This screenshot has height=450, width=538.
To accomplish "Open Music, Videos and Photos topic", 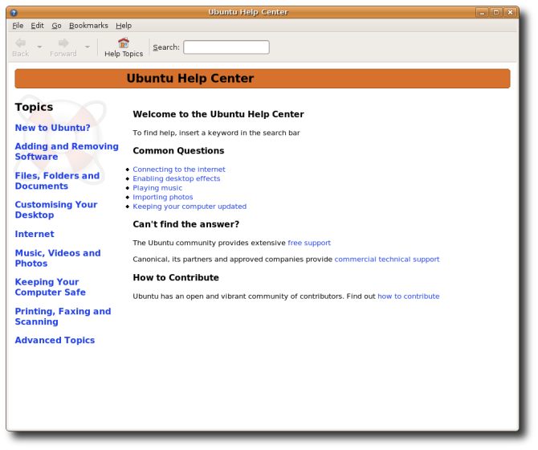I will point(58,258).
